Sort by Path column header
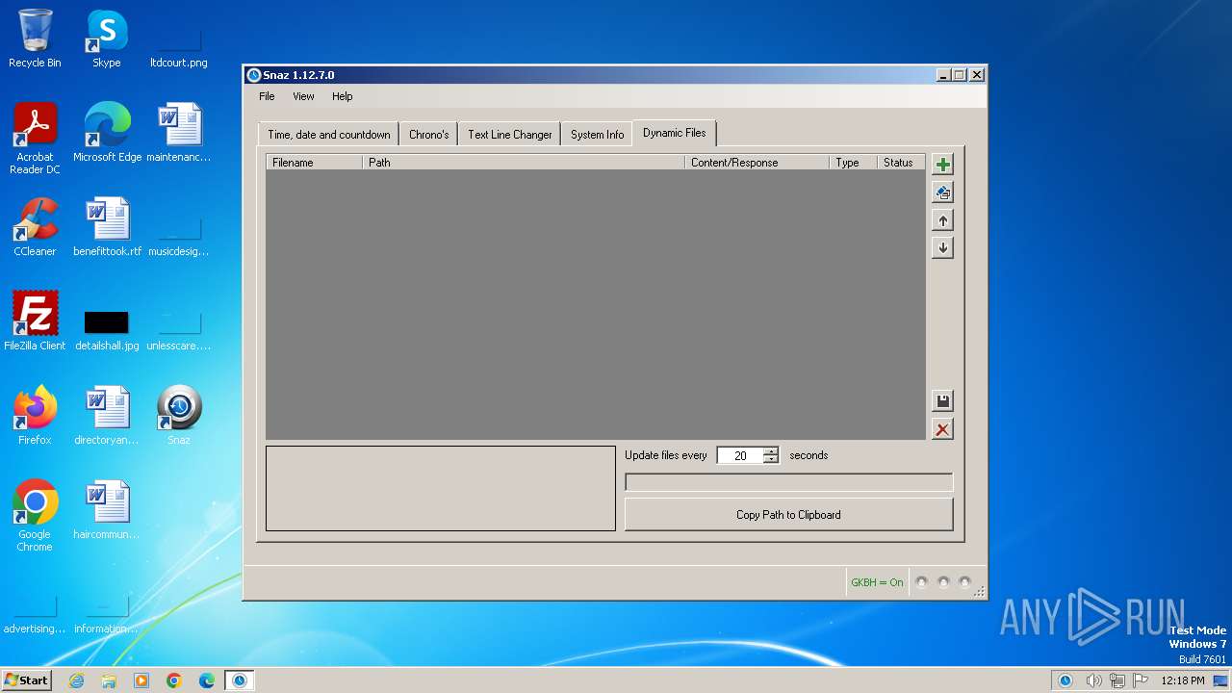 point(524,163)
